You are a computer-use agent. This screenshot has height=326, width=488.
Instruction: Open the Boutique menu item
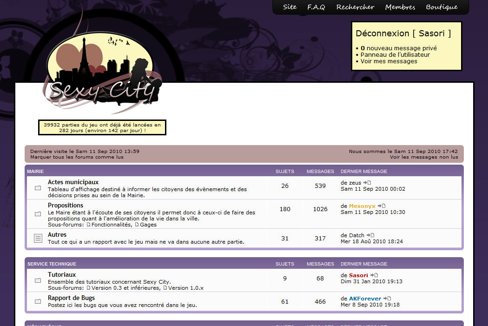442,7
